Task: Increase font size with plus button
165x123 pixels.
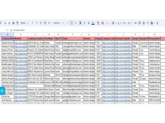Action: tap(76, 23)
